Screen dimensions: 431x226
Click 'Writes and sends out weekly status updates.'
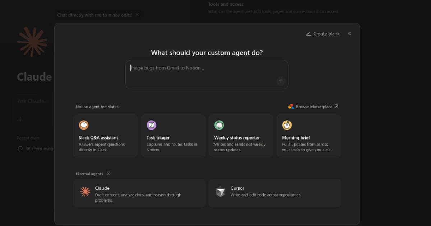click(240, 147)
